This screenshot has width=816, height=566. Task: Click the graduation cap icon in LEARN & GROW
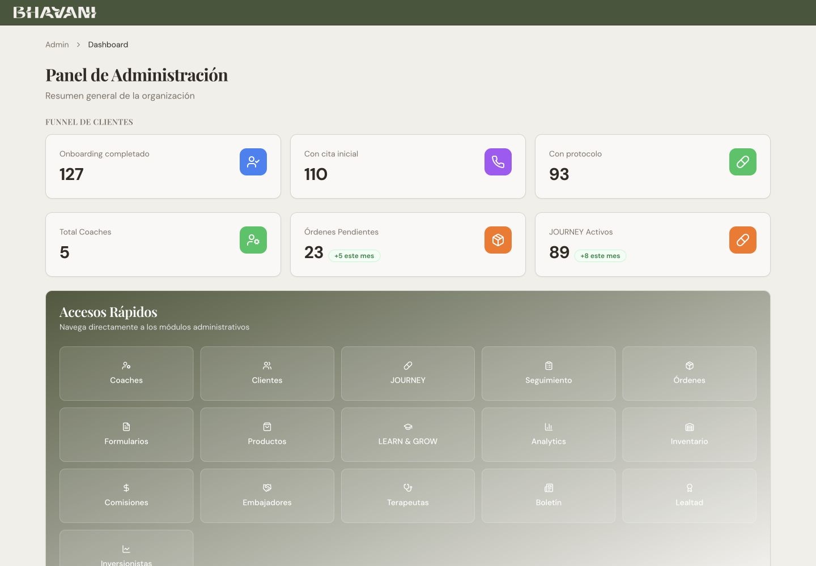(408, 427)
